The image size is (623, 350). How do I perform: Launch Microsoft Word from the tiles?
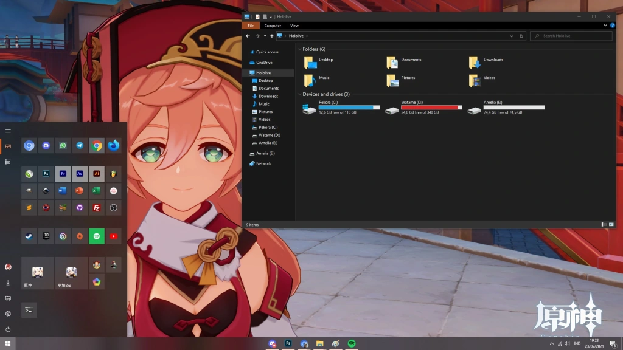click(x=63, y=191)
